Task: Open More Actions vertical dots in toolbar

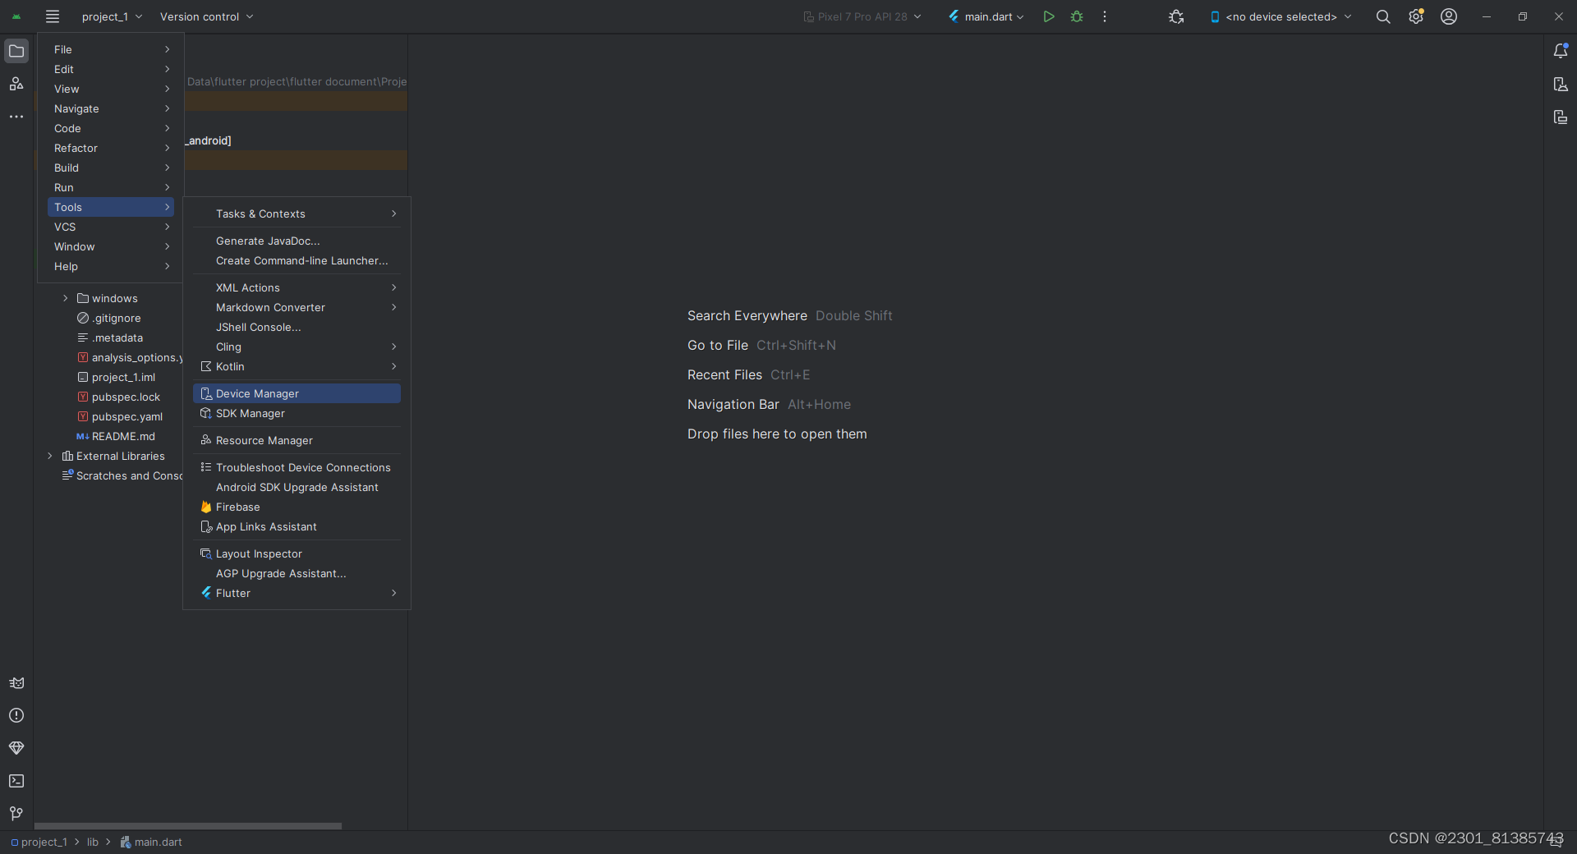Action: [x=1105, y=16]
